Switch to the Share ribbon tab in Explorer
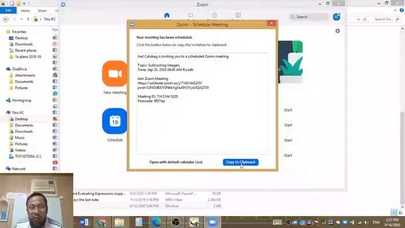Viewport: 405px width, 228px height. coord(42,11)
